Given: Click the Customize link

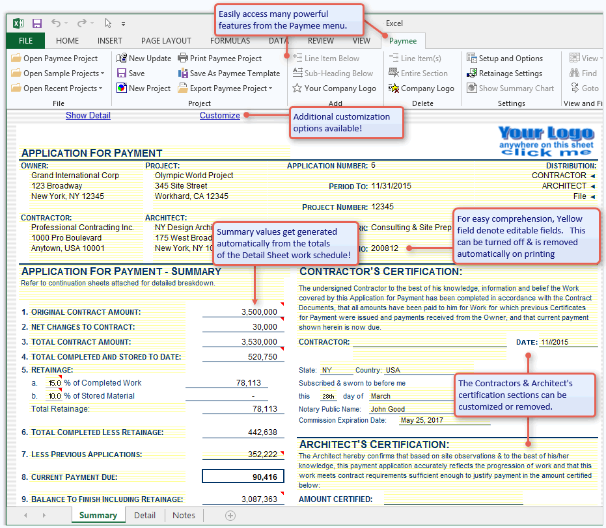Looking at the screenshot, I should 220,115.
